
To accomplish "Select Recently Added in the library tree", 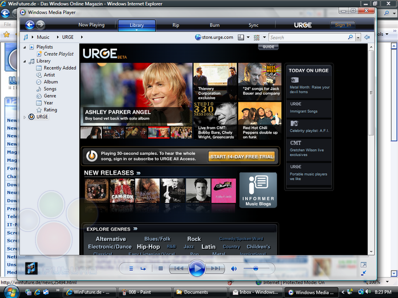I will coord(60,68).
